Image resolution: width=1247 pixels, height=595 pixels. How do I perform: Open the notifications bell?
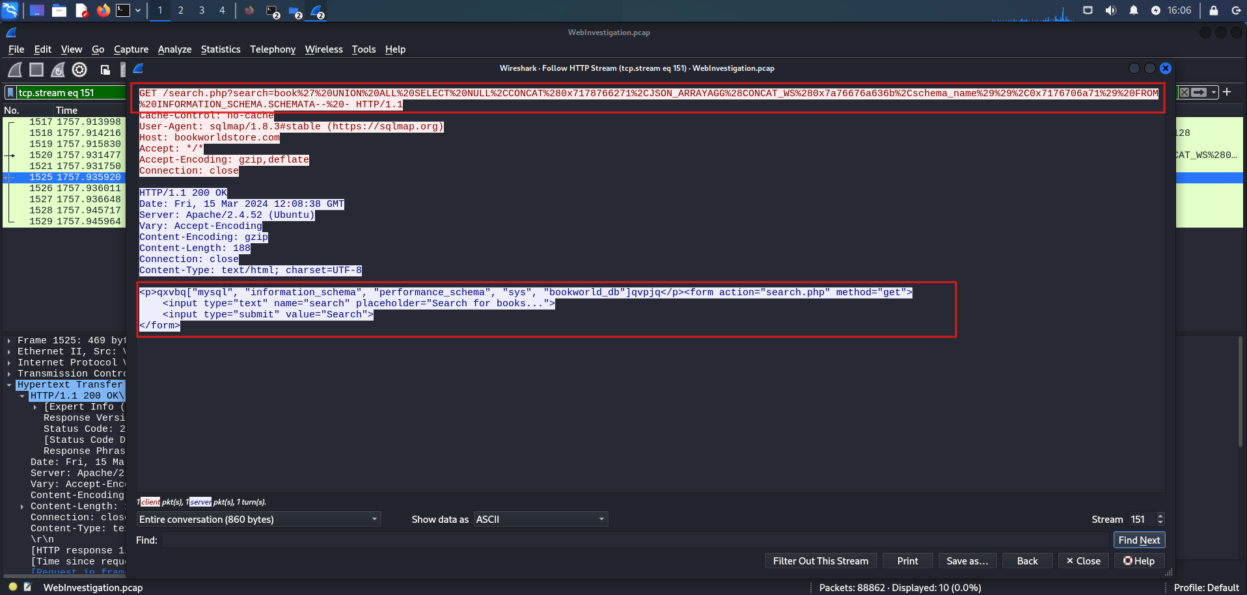[x=1134, y=10]
